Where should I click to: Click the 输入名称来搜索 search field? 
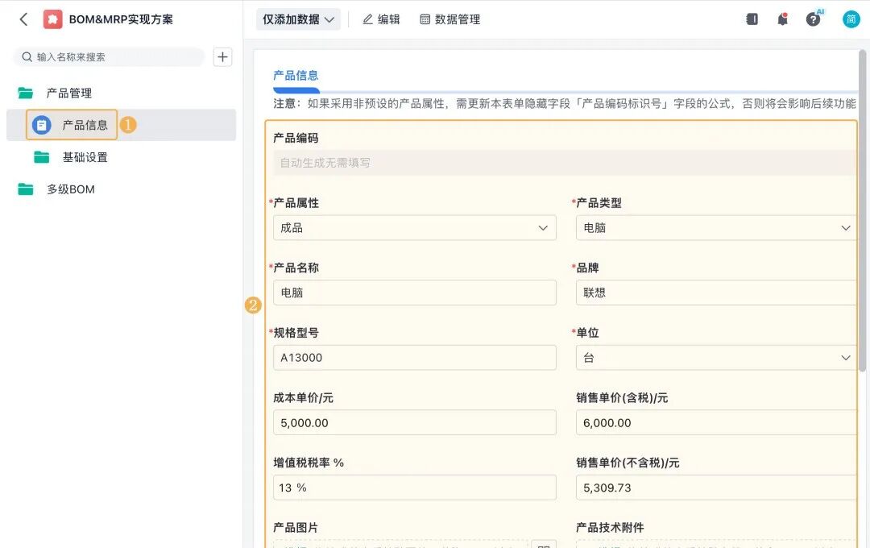[109, 56]
